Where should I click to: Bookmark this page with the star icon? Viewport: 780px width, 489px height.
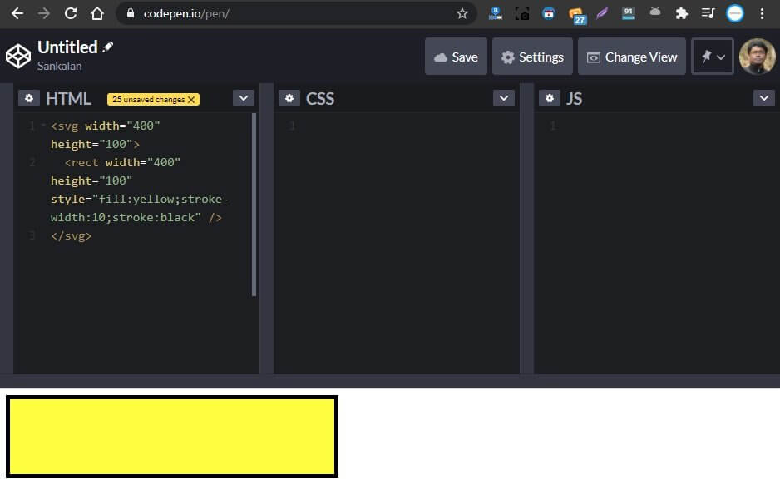(x=462, y=13)
